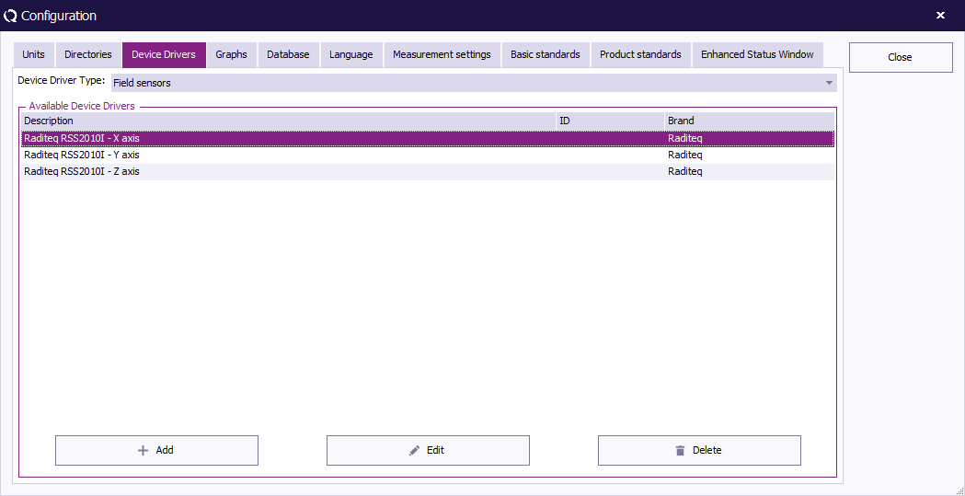Open the Field sensors combo box

pos(469,83)
